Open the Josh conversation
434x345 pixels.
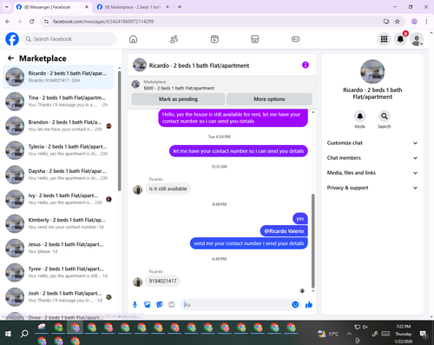tap(58, 296)
